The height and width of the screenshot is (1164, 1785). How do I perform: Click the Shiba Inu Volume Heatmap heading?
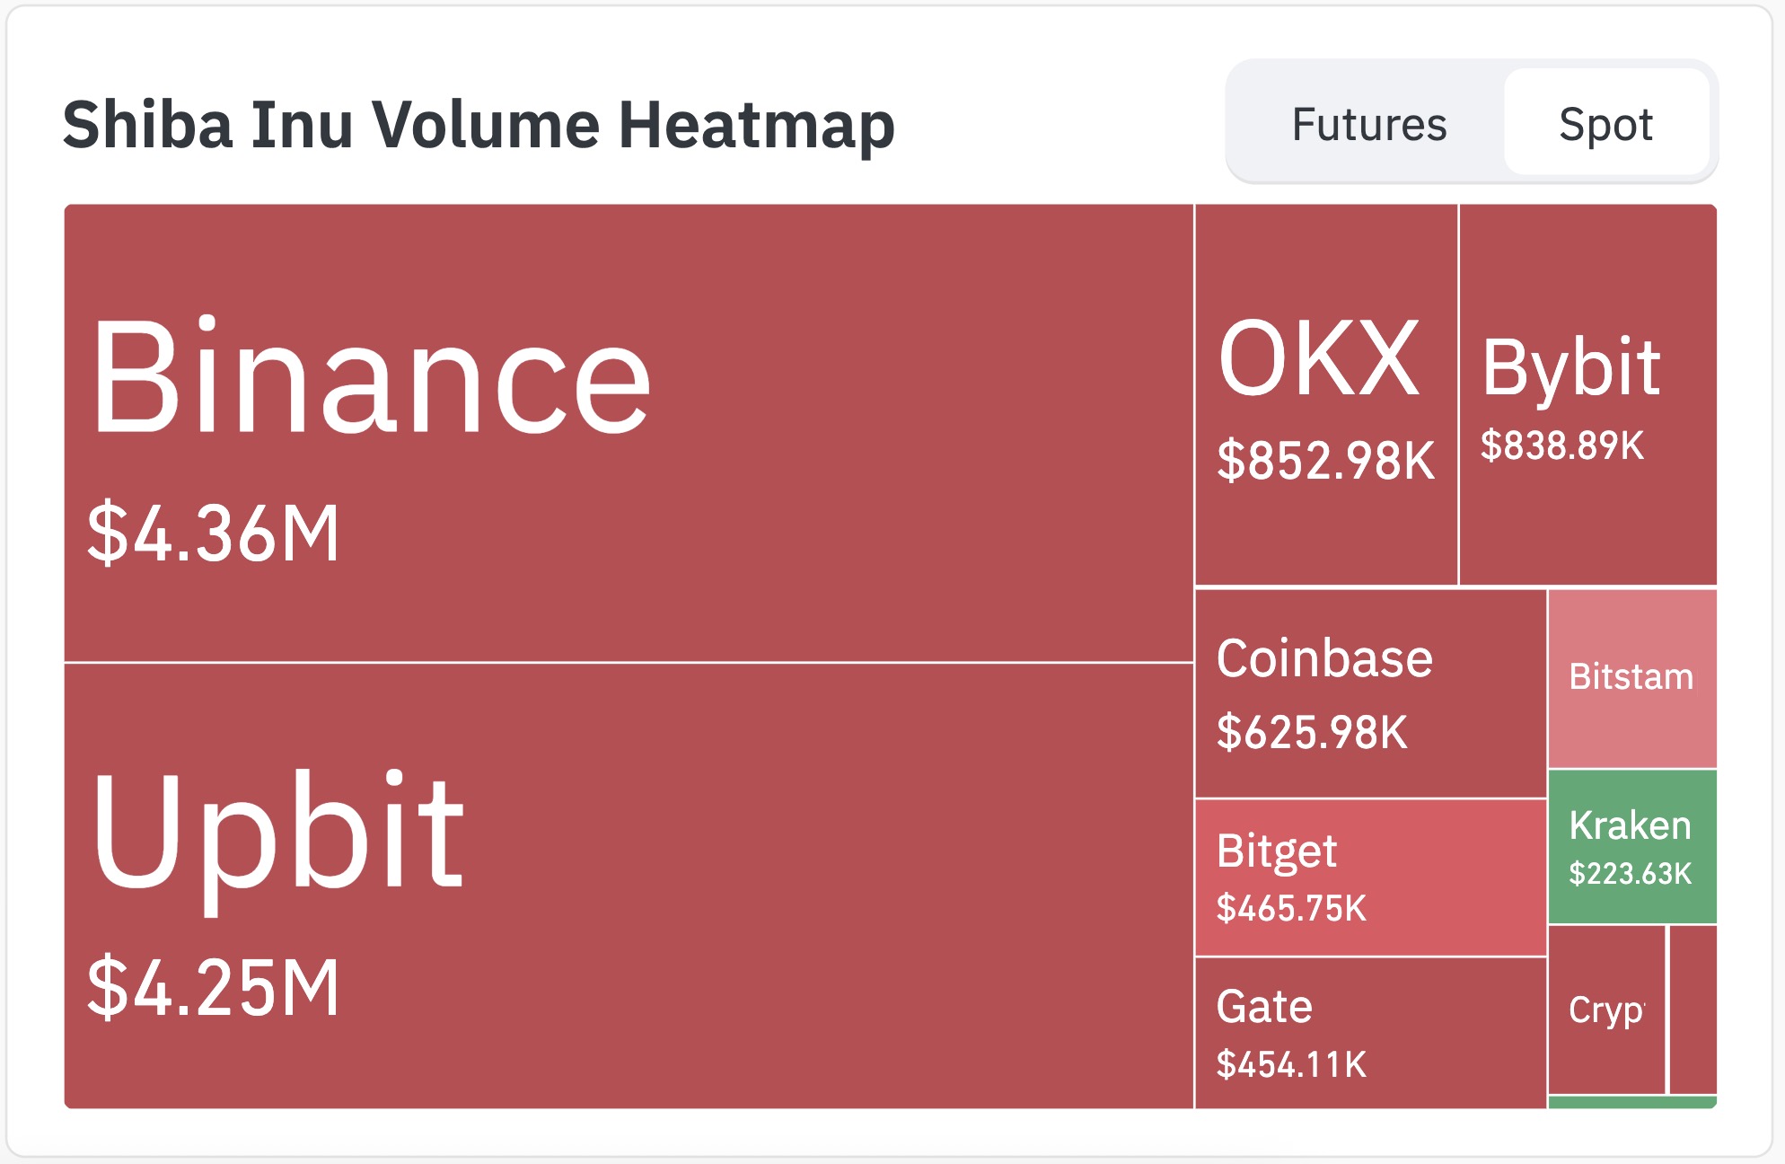(479, 124)
